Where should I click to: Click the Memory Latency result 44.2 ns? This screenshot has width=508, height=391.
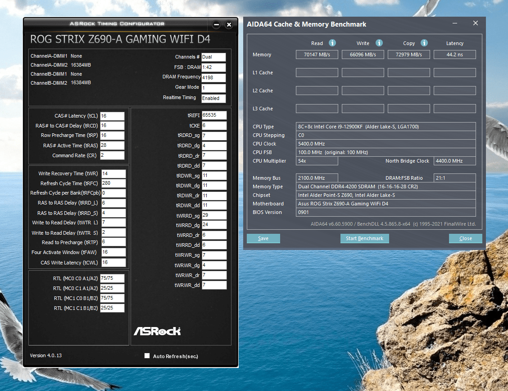coord(455,55)
